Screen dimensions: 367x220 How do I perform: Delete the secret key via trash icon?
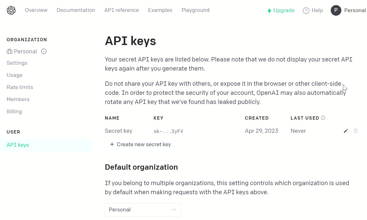coord(356,131)
